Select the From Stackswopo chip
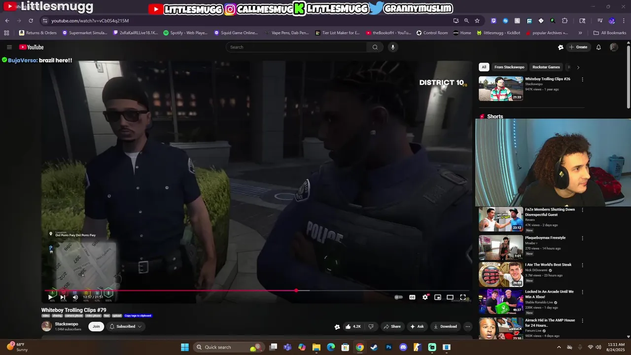The height and width of the screenshot is (355, 631). pos(509,67)
